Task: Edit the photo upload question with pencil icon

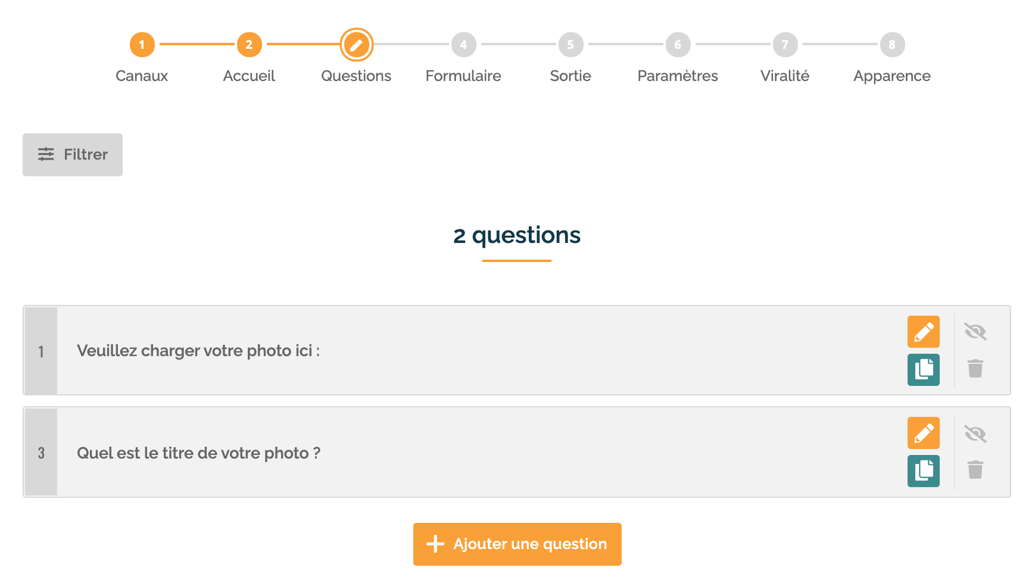Action: tap(923, 332)
